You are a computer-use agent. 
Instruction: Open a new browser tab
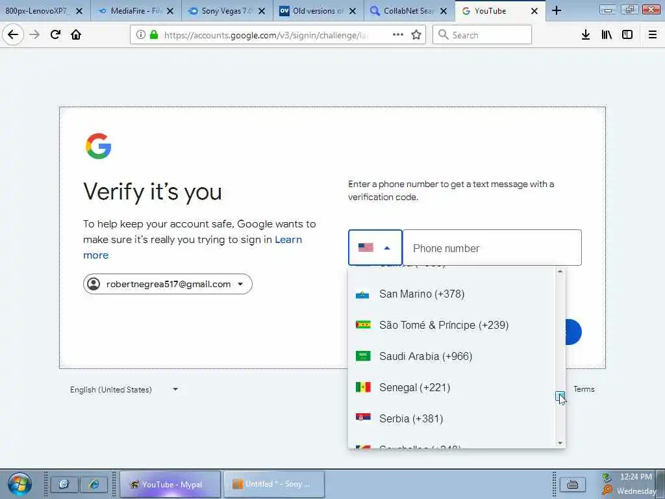[x=557, y=11]
